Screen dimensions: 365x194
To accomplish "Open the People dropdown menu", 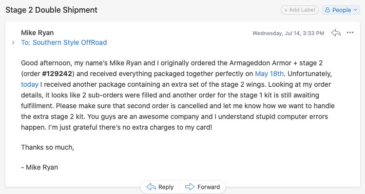I will (341, 10).
